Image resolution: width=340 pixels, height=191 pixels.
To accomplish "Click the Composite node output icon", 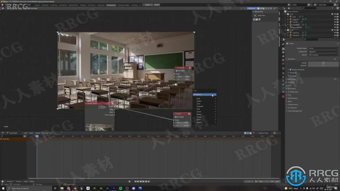I will click(x=190, y=68).
